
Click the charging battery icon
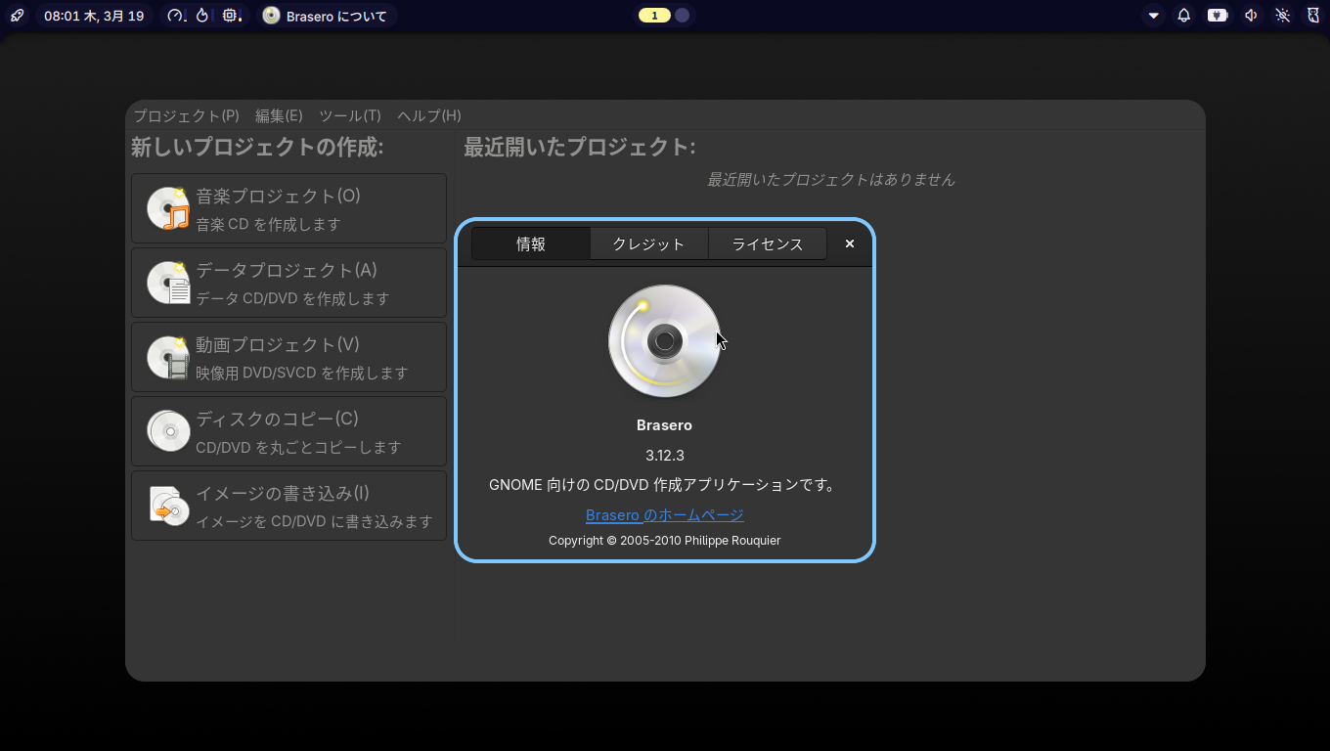(x=1218, y=16)
